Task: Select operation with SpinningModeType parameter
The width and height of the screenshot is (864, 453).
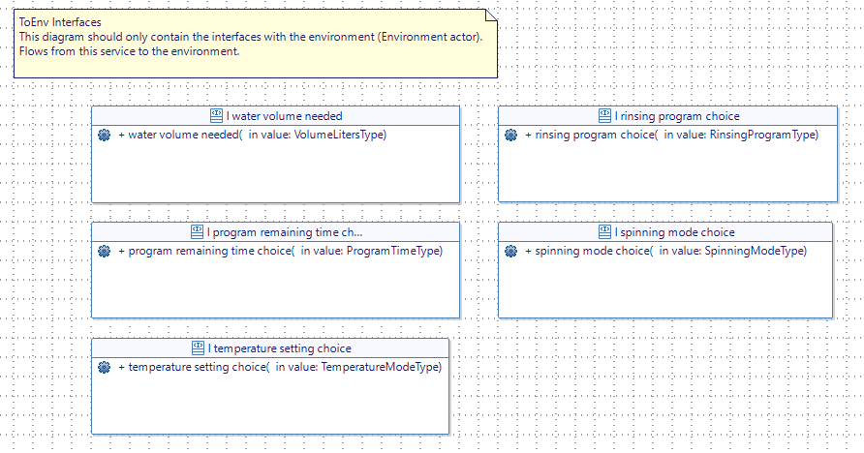Action: pyautogui.click(x=665, y=251)
